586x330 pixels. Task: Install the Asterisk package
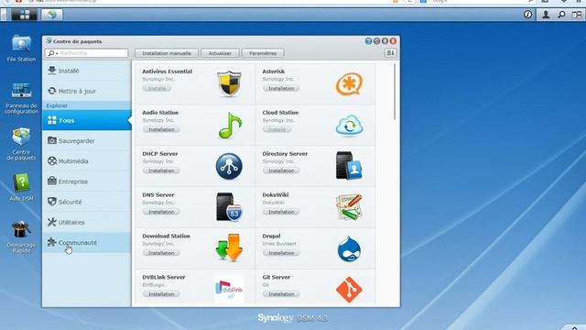[x=281, y=88]
